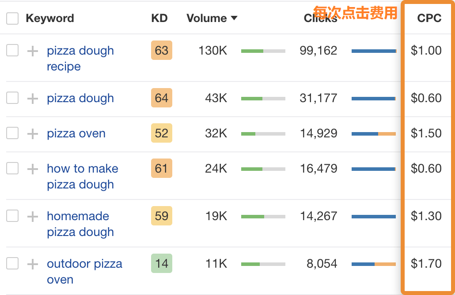This screenshot has height=295, width=455.
Task: Check the box next to "outdoor pizza oven"
Action: tap(12, 263)
